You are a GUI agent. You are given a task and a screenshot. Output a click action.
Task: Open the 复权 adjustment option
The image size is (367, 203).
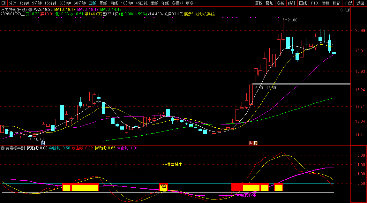pyautogui.click(x=258, y=3)
